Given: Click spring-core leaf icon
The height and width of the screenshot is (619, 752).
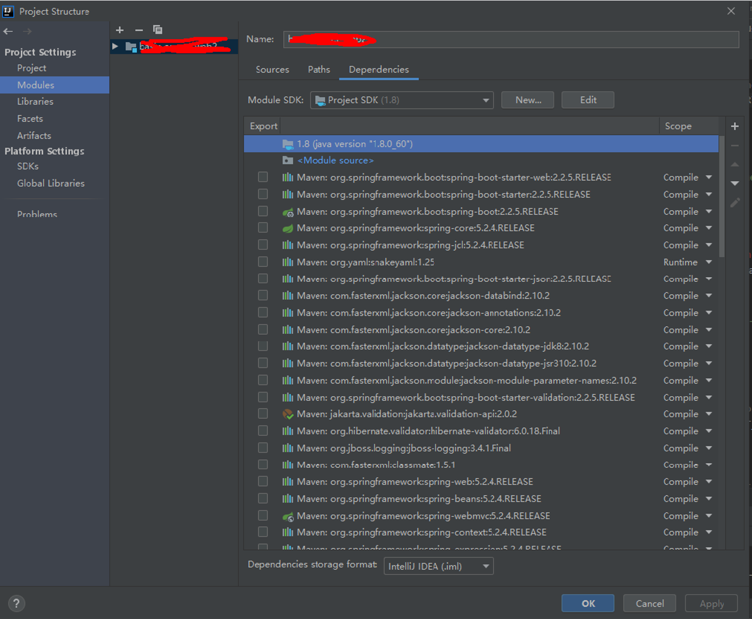Looking at the screenshot, I should pyautogui.click(x=288, y=228).
